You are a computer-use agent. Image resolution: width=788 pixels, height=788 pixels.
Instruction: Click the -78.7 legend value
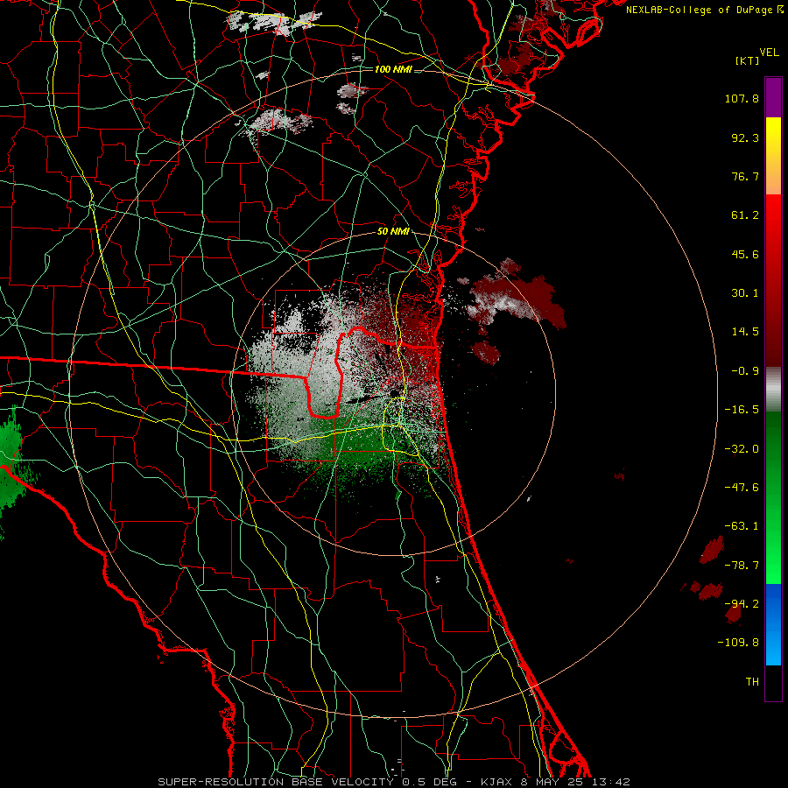coord(742,566)
